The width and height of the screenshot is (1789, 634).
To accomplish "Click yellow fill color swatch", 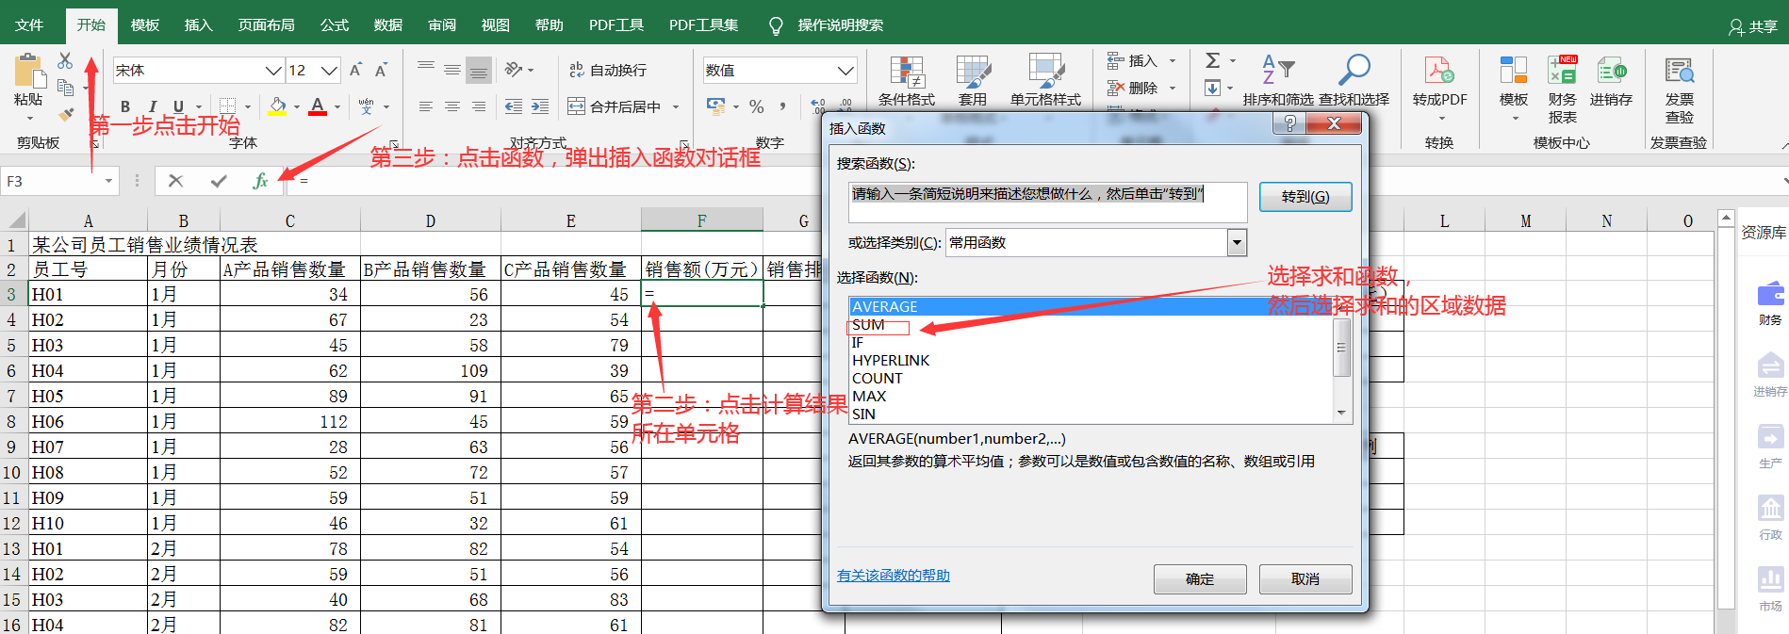I will (x=277, y=106).
